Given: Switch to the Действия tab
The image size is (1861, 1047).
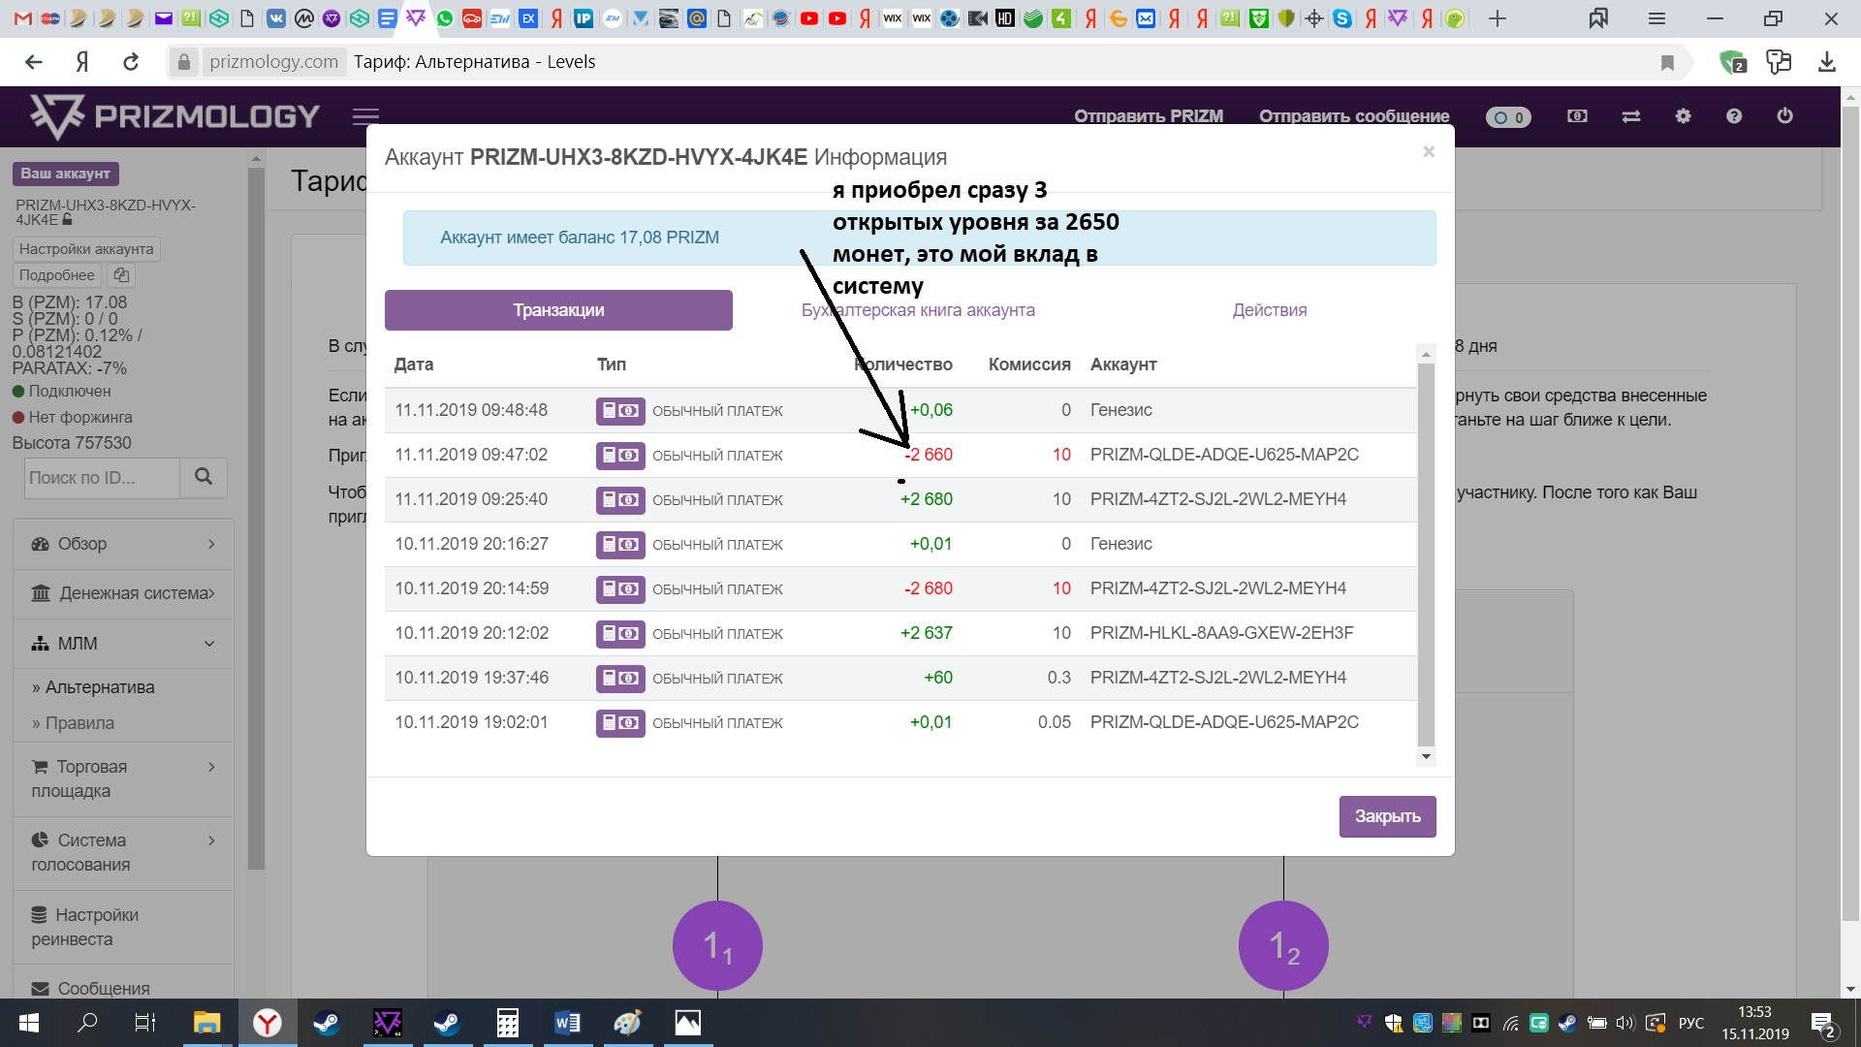Looking at the screenshot, I should click(1270, 310).
